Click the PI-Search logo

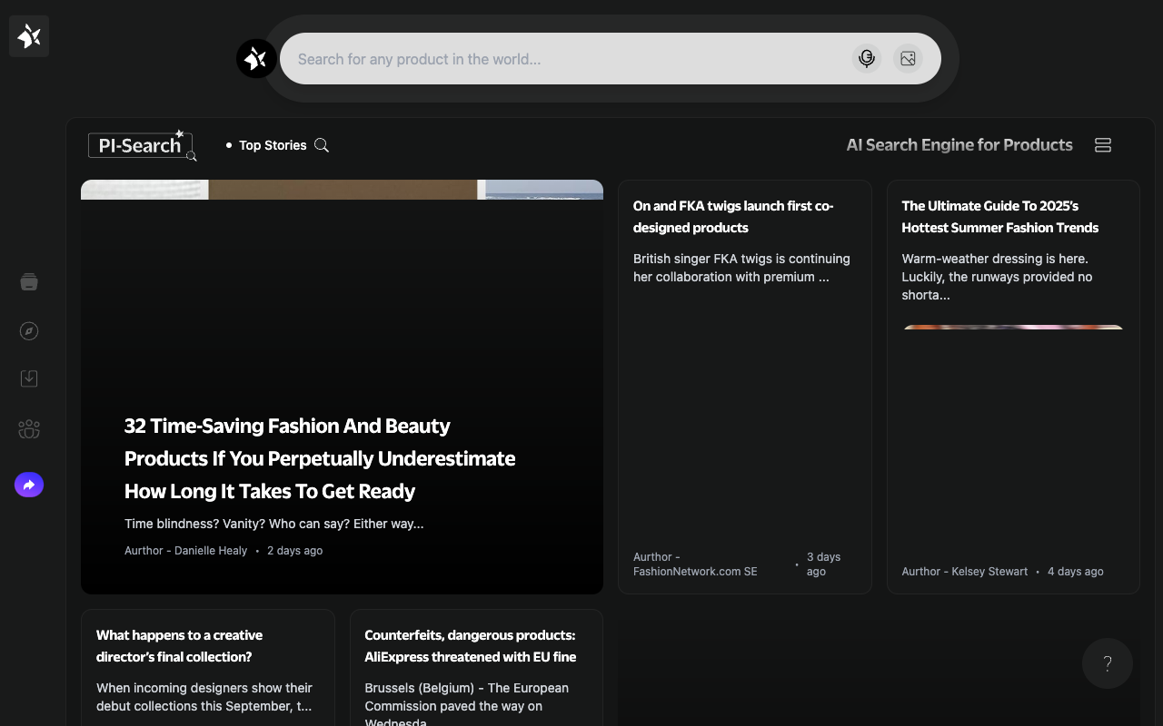click(142, 145)
